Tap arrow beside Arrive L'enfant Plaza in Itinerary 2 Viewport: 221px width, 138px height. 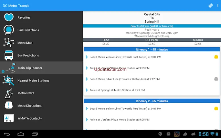pos(87,120)
